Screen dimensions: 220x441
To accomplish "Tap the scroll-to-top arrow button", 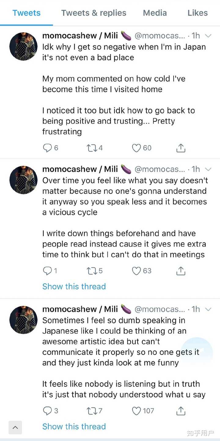I will 15,428.
